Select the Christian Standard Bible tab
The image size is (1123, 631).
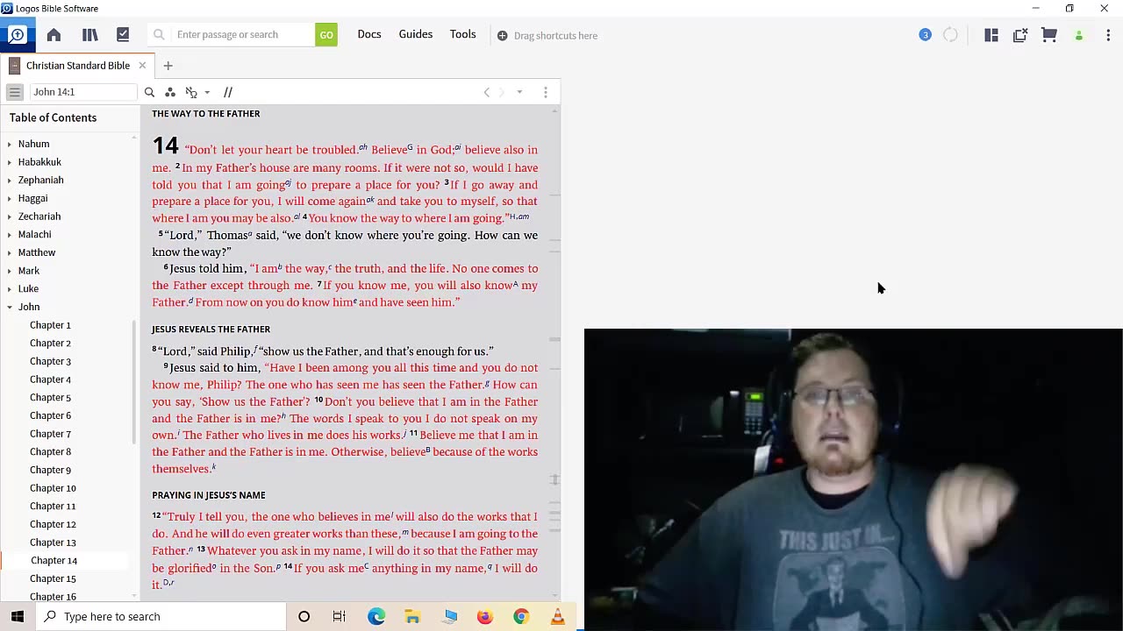[78, 66]
